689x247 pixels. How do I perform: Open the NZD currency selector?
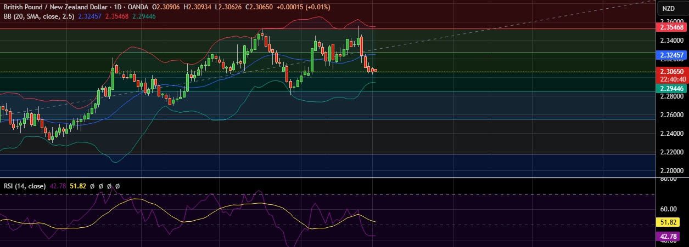click(668, 8)
